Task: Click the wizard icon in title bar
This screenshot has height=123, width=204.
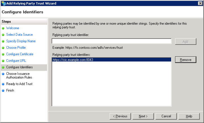Action: click(3, 3)
